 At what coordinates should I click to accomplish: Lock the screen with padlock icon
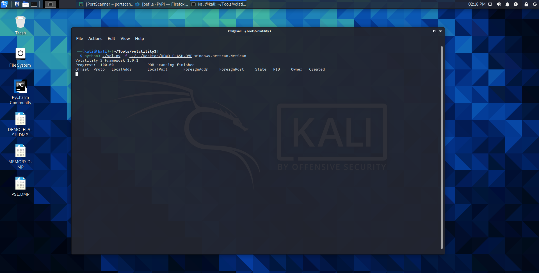[x=526, y=4]
